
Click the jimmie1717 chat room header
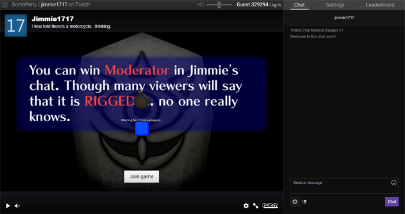(x=344, y=17)
